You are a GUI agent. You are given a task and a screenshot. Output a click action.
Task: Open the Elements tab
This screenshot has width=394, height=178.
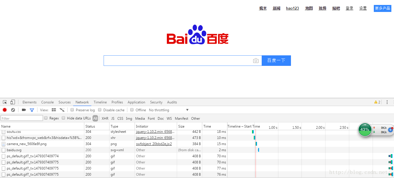[x=30, y=102]
